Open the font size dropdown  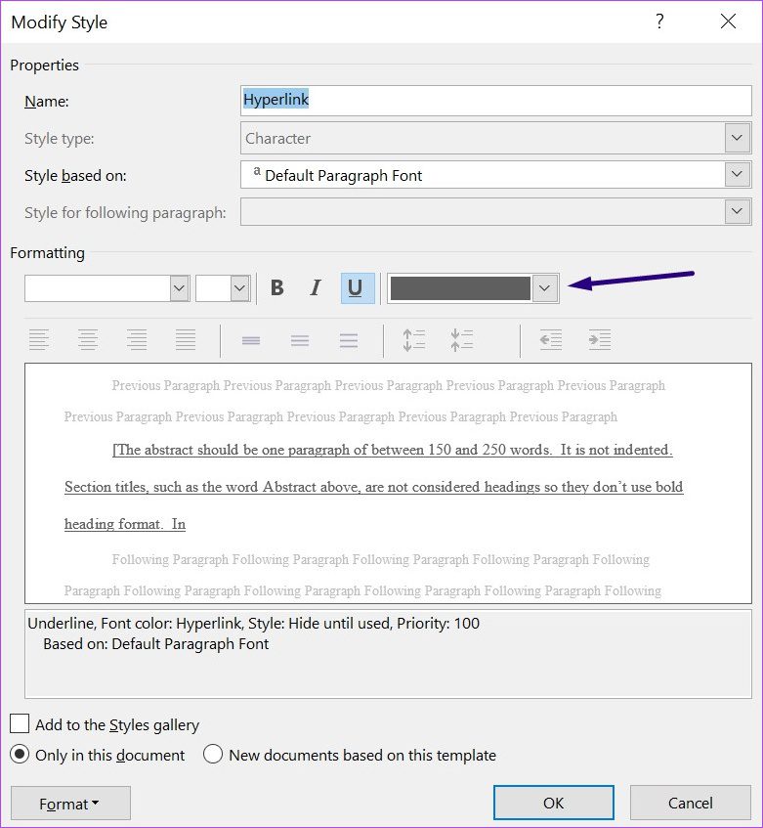[240, 287]
